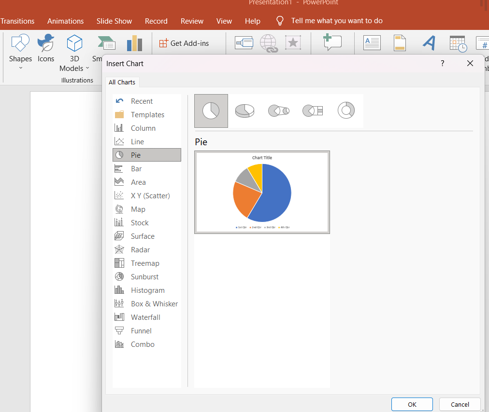This screenshot has height=412, width=489.
Task: Select Box & Whisker chart category
Action: pos(154,304)
